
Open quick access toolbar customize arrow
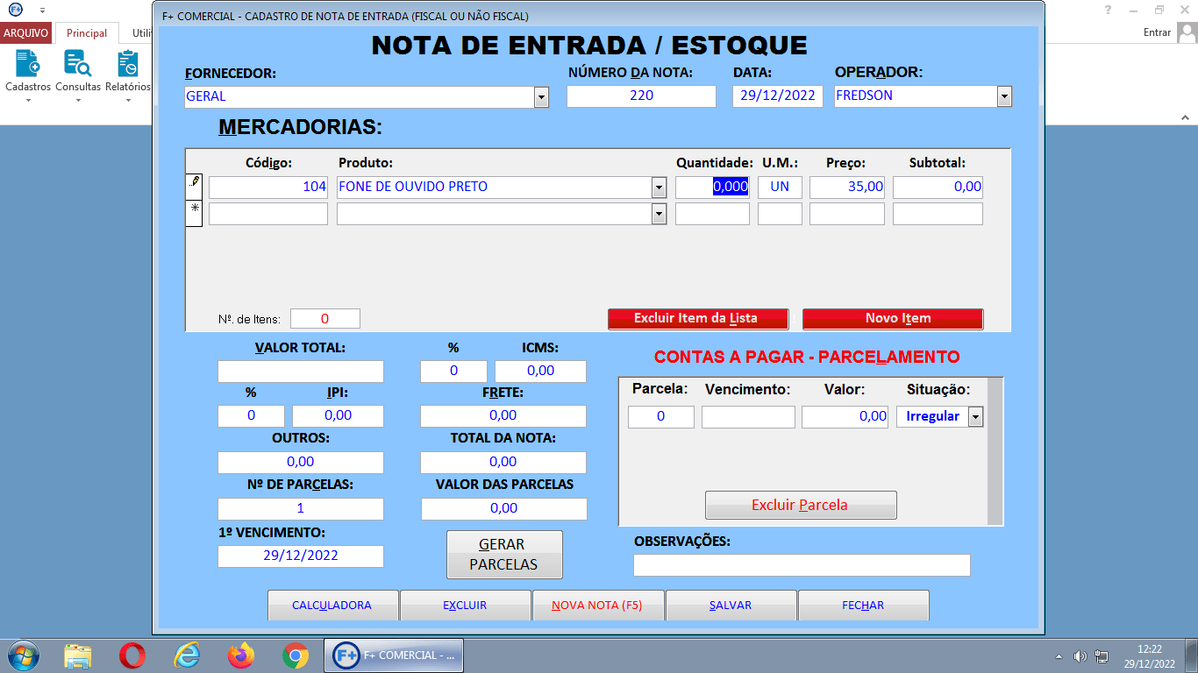(42, 10)
